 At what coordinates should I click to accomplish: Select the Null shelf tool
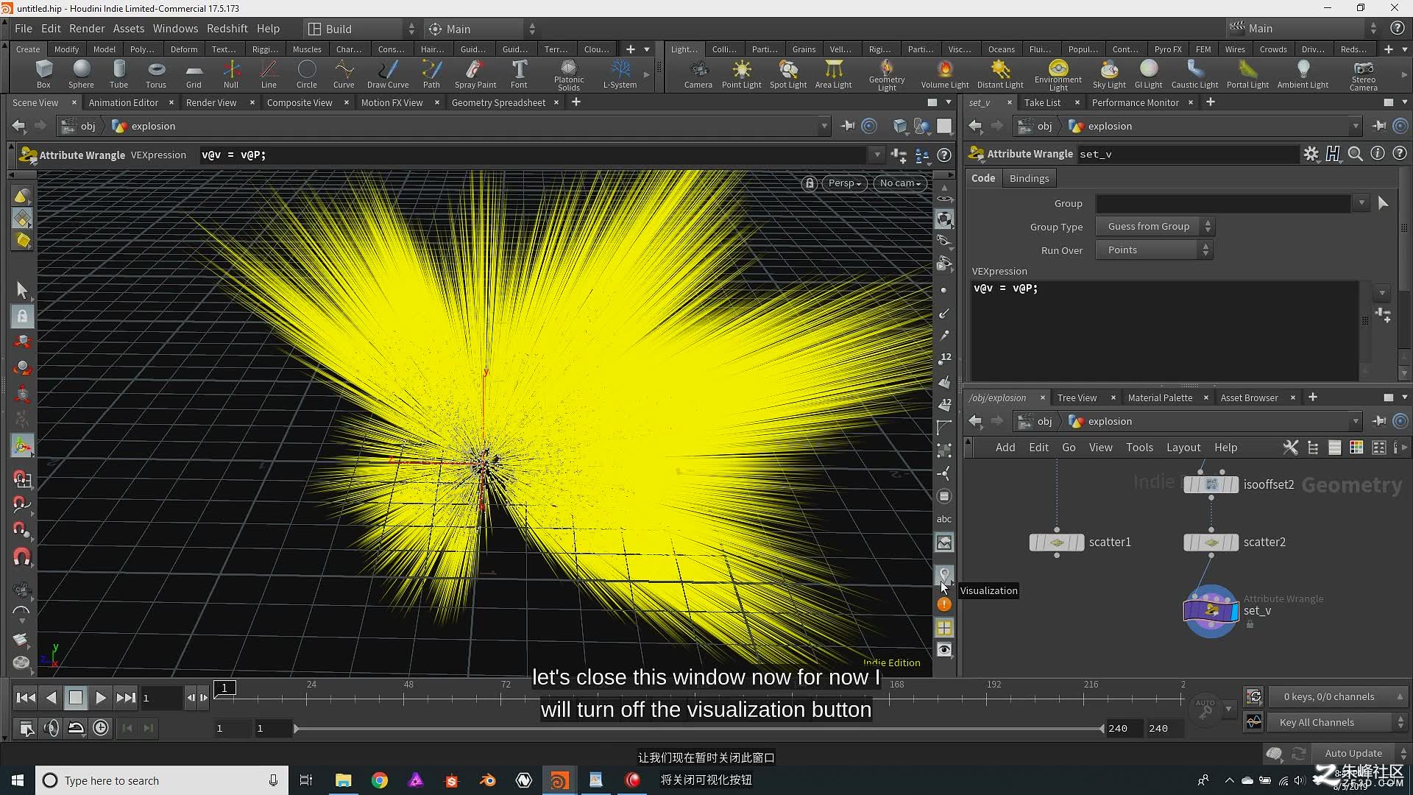coord(231,74)
